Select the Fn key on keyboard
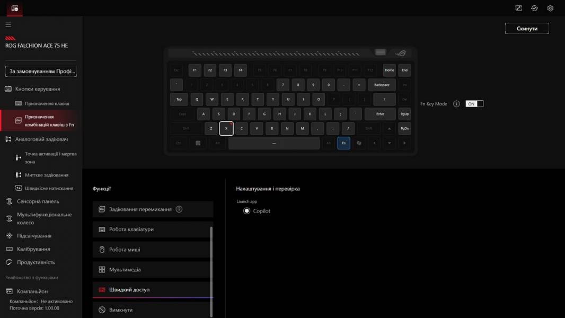This screenshot has width=565, height=318. [343, 143]
